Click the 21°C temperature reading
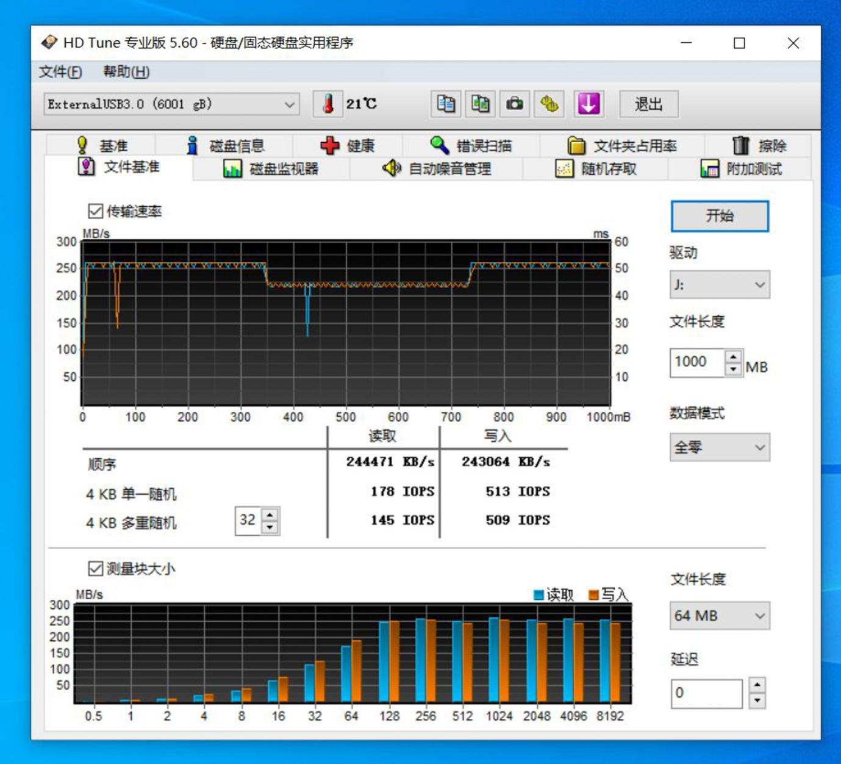The image size is (841, 764). coord(361,104)
